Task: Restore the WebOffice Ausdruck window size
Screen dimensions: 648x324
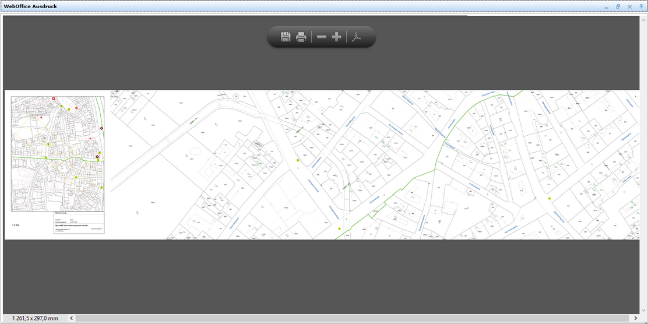Action: [x=618, y=6]
